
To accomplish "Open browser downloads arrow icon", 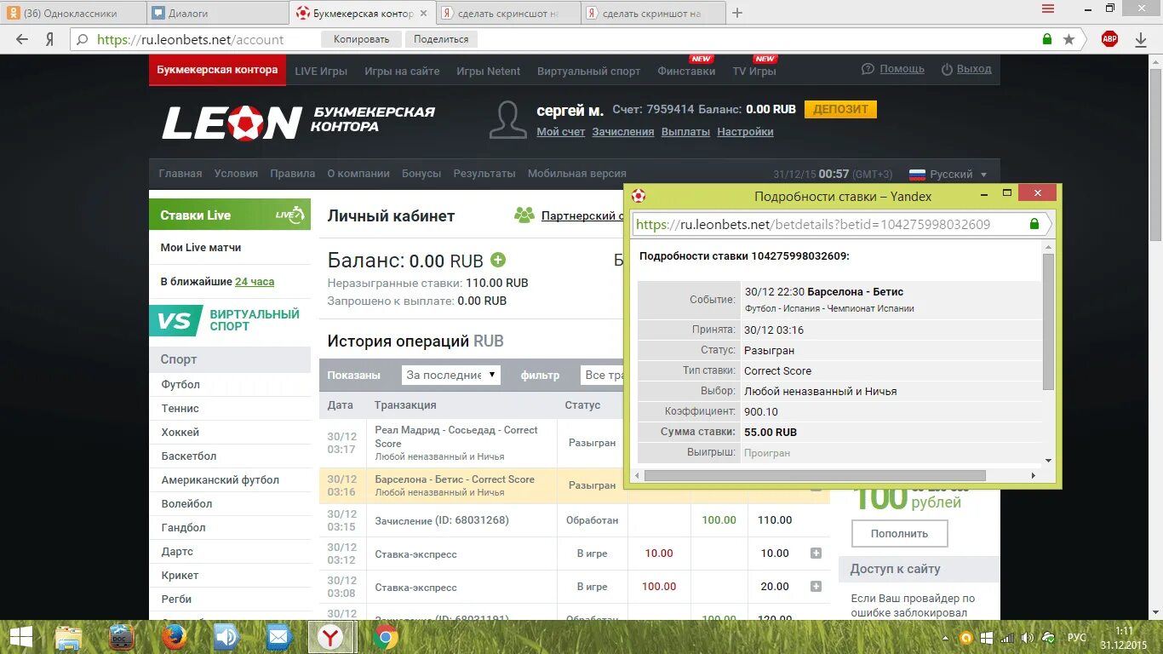I will coord(1141,39).
